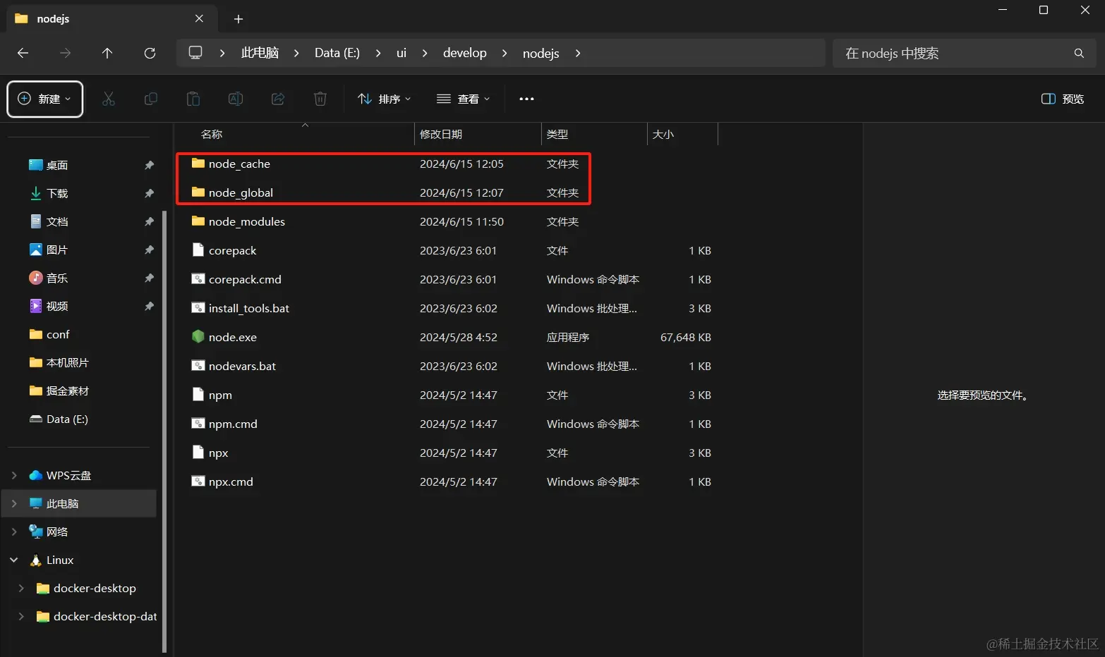The height and width of the screenshot is (657, 1105).
Task: Click the Share toolbar icon
Action: click(278, 99)
